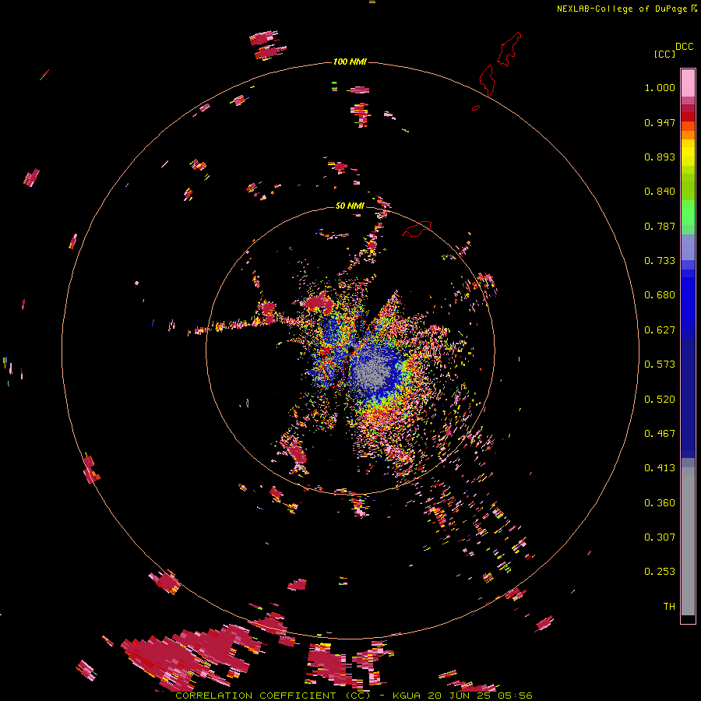
Task: Click the 0.307 color scale label
Action: 660,537
